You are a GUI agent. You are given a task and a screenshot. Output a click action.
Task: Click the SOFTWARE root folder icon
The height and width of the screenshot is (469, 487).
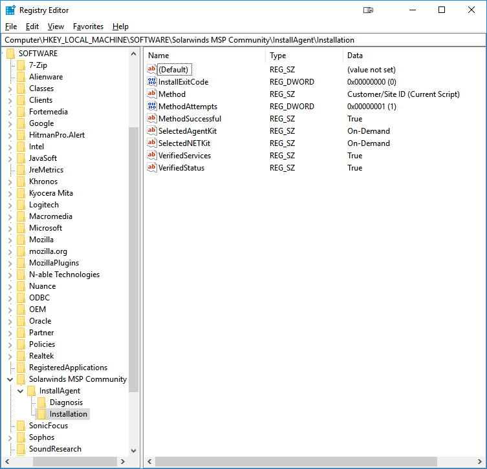(x=11, y=54)
